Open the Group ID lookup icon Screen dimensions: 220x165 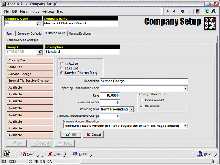pos(40,52)
